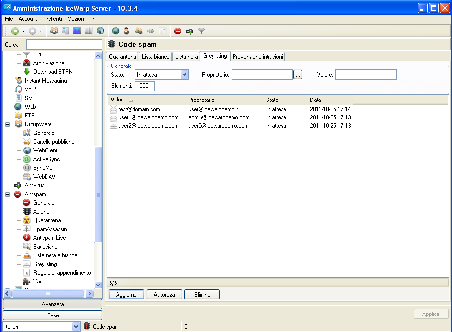
Task: Open the Forward history dropdown arrow
Action: pos(40,31)
